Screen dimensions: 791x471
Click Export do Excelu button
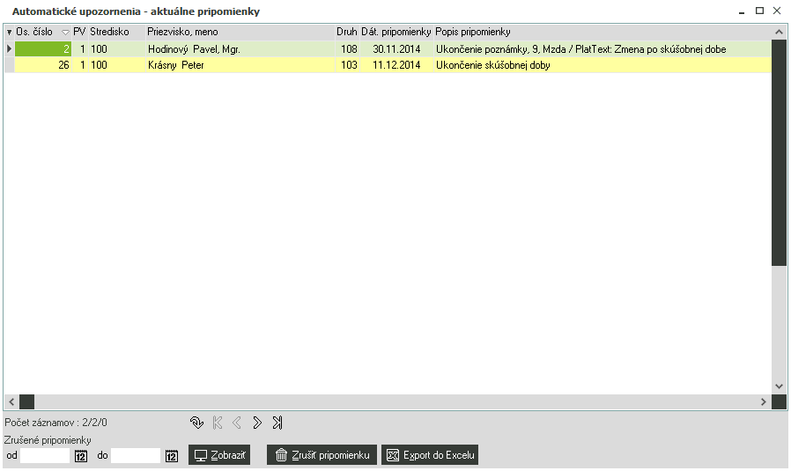click(430, 455)
